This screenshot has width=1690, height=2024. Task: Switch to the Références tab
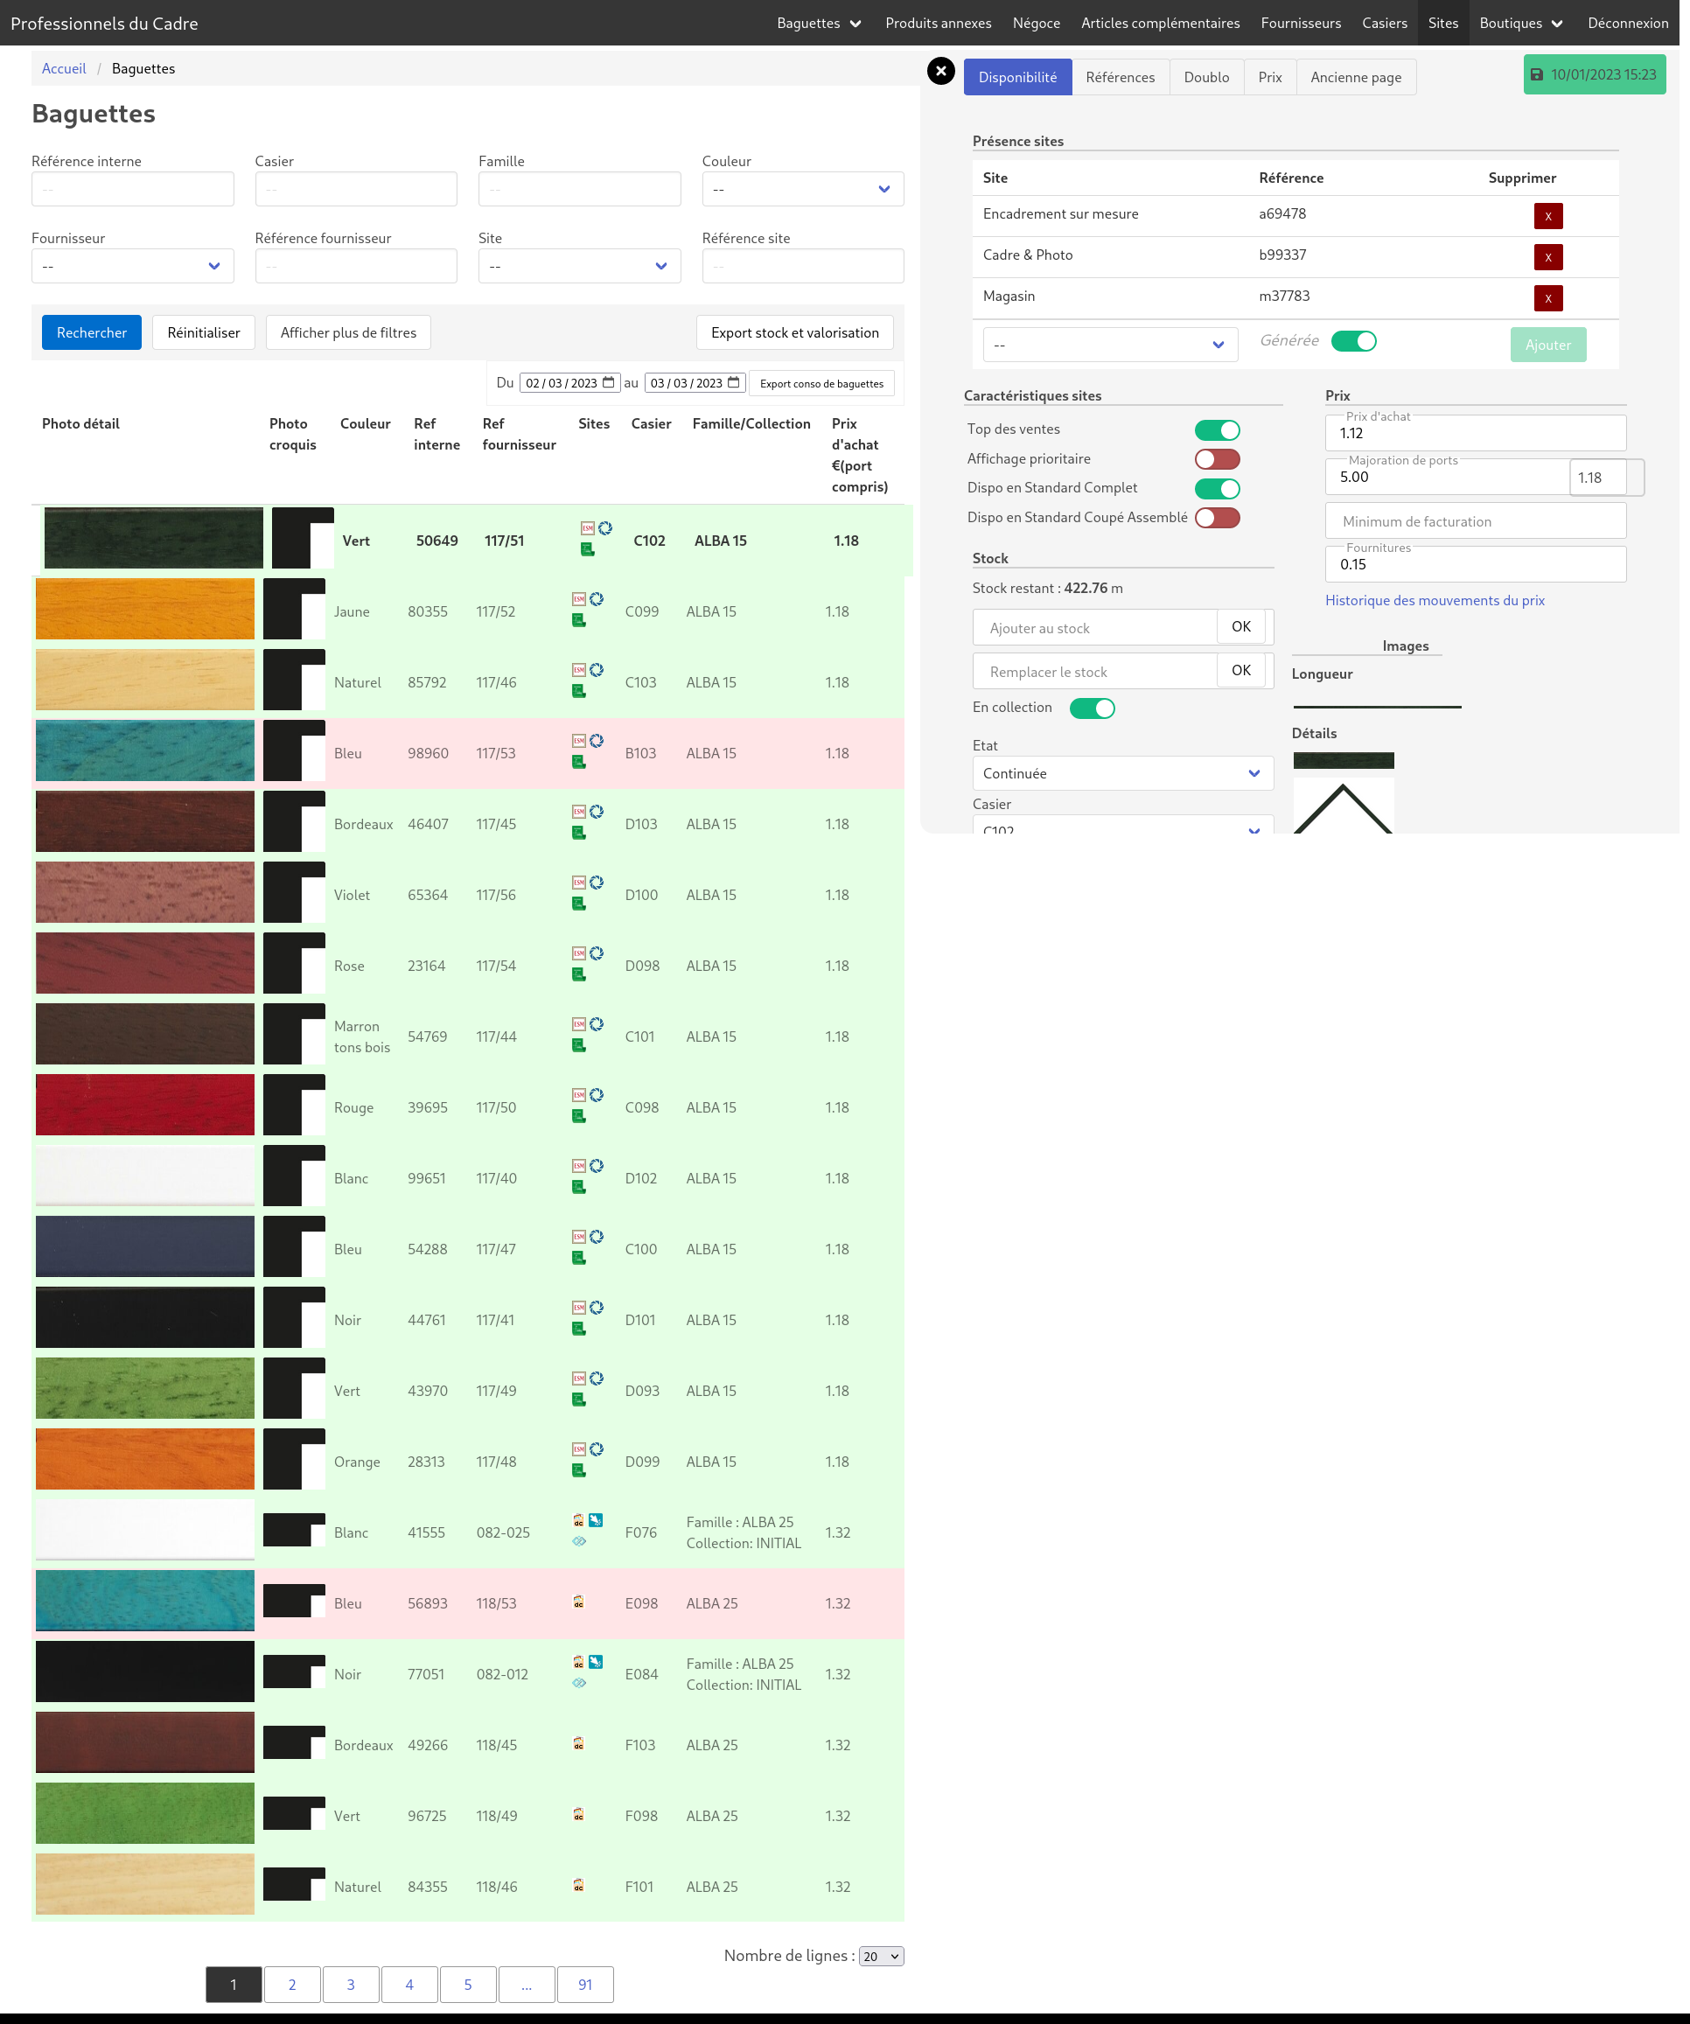[1120, 77]
